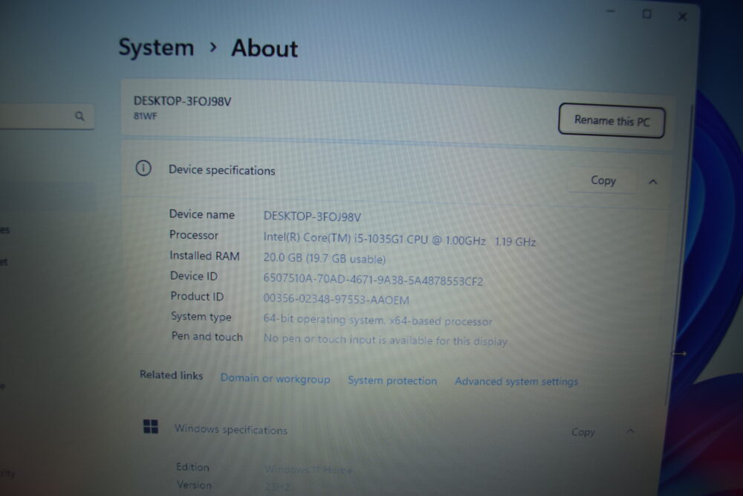Viewport: 743px width, 496px height.
Task: Close the Settings window
Action: 682,16
